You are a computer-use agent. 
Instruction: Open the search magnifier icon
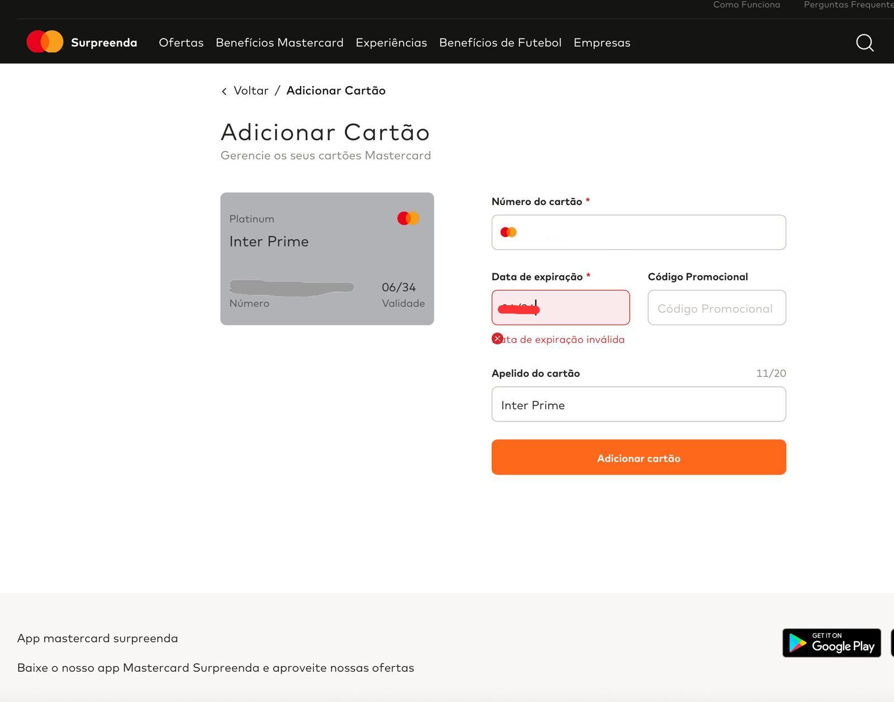(x=864, y=42)
